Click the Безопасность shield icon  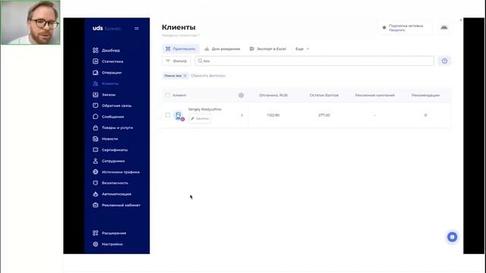[x=96, y=183]
